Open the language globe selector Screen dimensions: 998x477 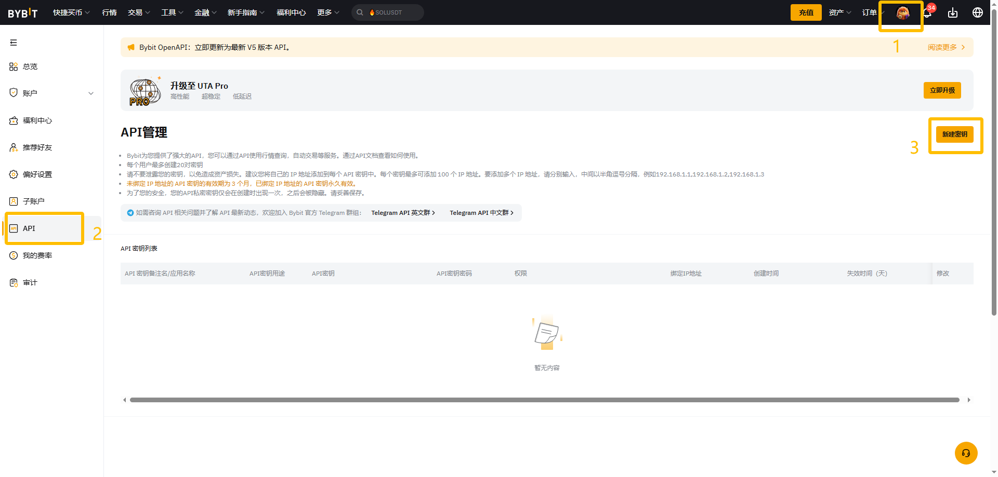tap(977, 12)
